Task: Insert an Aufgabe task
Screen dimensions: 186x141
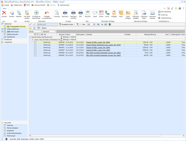Action: coord(114,14)
